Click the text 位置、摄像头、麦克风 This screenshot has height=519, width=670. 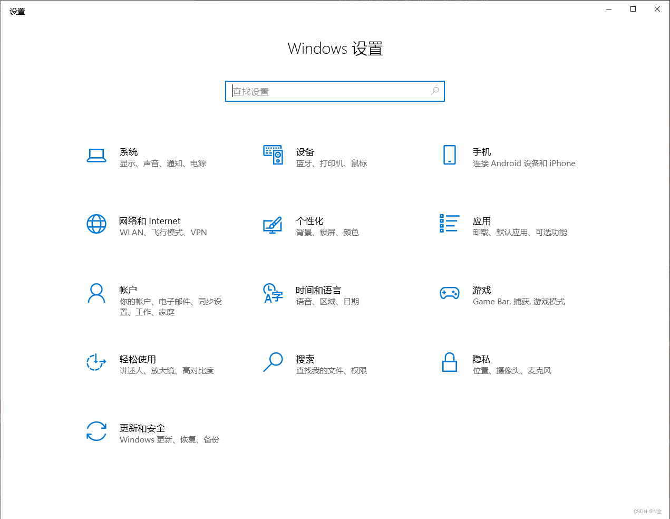(512, 371)
